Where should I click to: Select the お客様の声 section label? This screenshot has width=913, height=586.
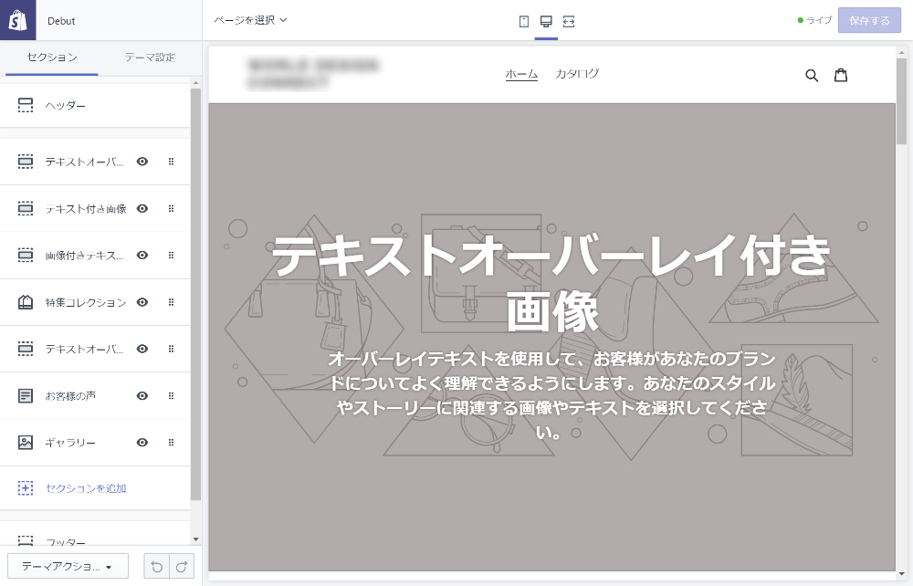(70, 396)
